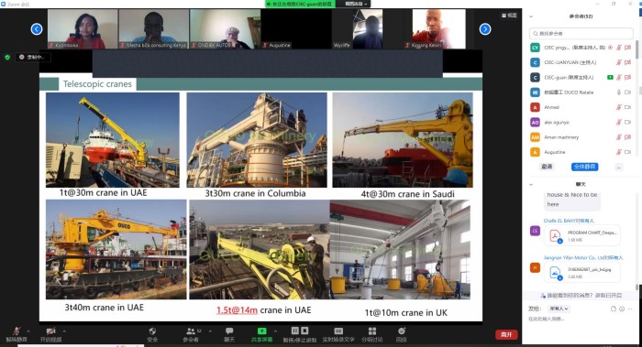642x347 pixels.
Task: Open emoji picker in chat
Action: 622,309
